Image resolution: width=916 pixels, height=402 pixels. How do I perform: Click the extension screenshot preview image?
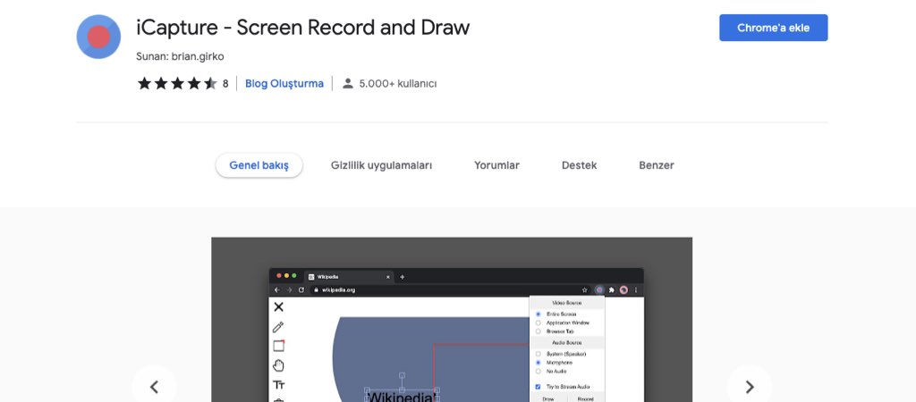(x=452, y=320)
